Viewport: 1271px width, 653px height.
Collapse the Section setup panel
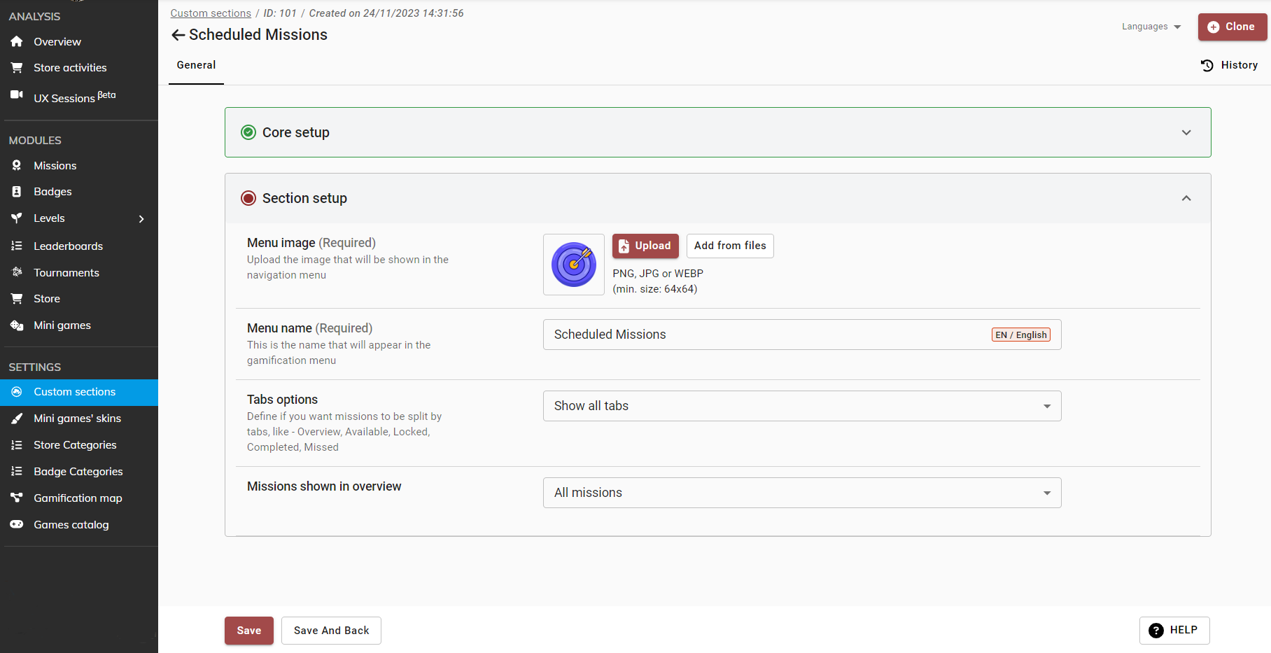point(1186,198)
